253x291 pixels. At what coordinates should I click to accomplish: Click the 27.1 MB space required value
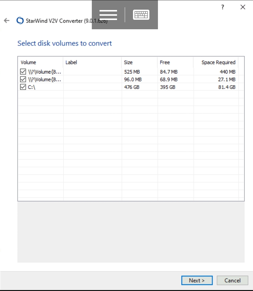click(x=227, y=79)
